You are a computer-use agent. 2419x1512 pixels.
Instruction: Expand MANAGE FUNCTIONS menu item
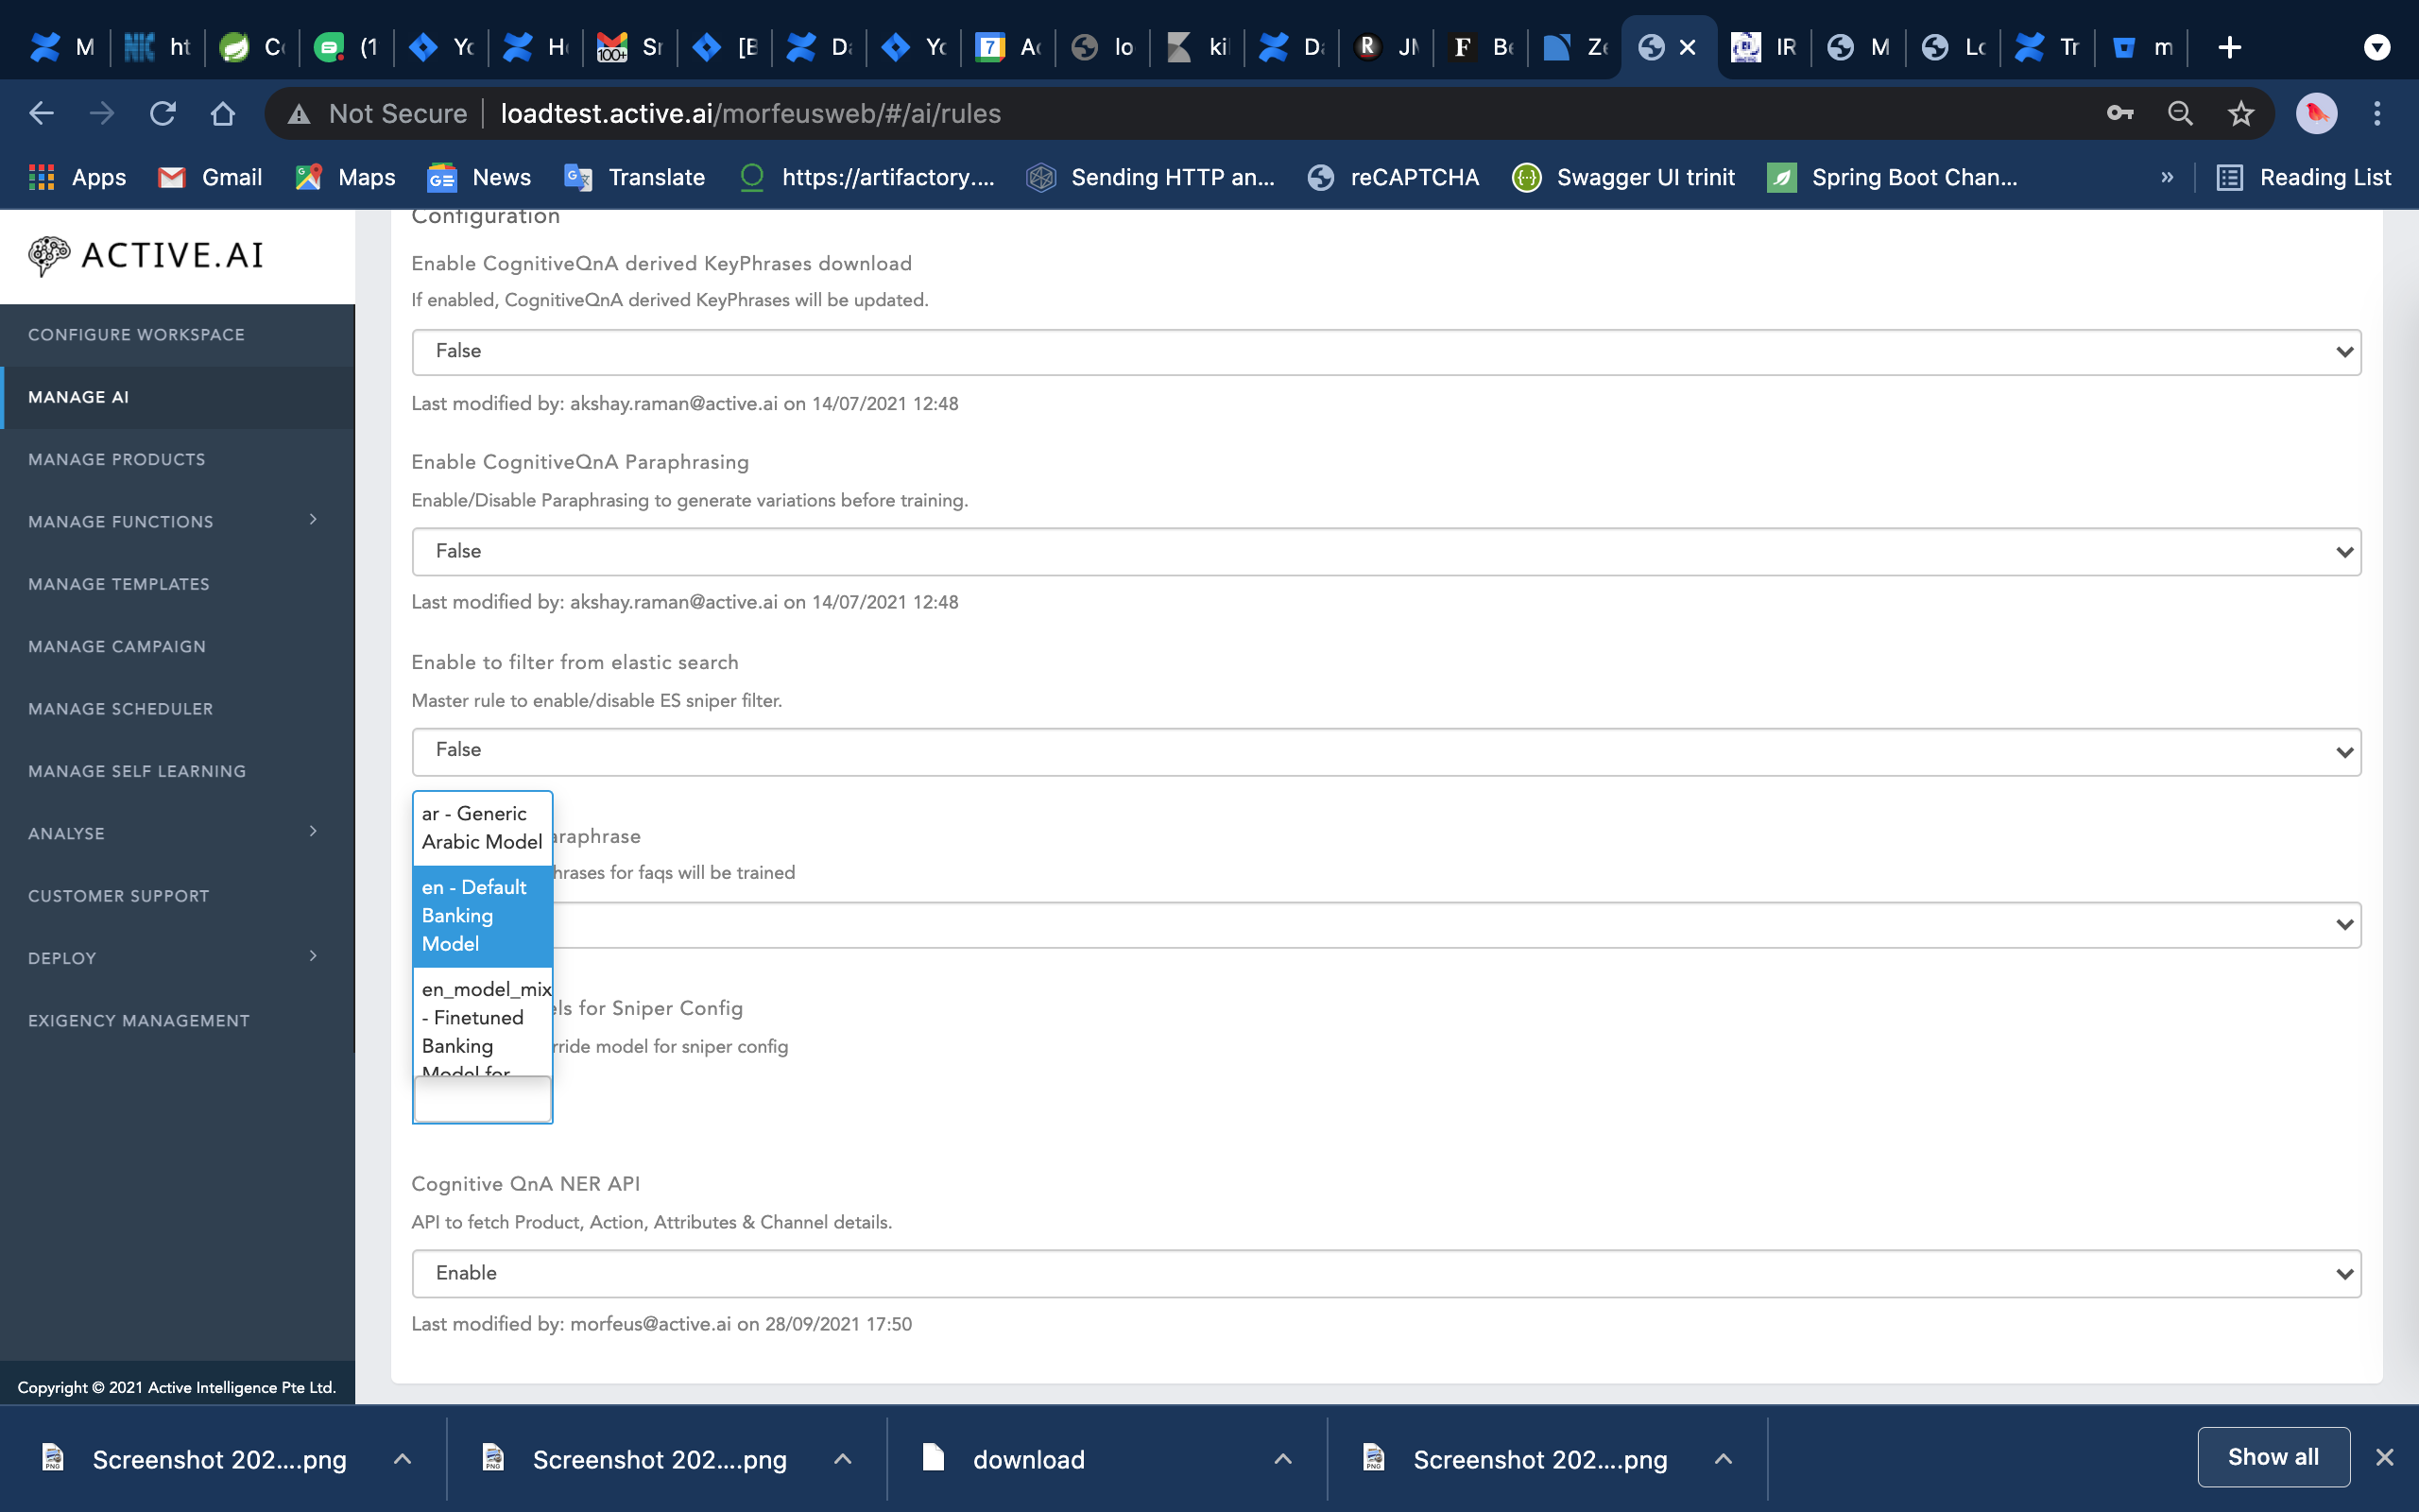(316, 521)
